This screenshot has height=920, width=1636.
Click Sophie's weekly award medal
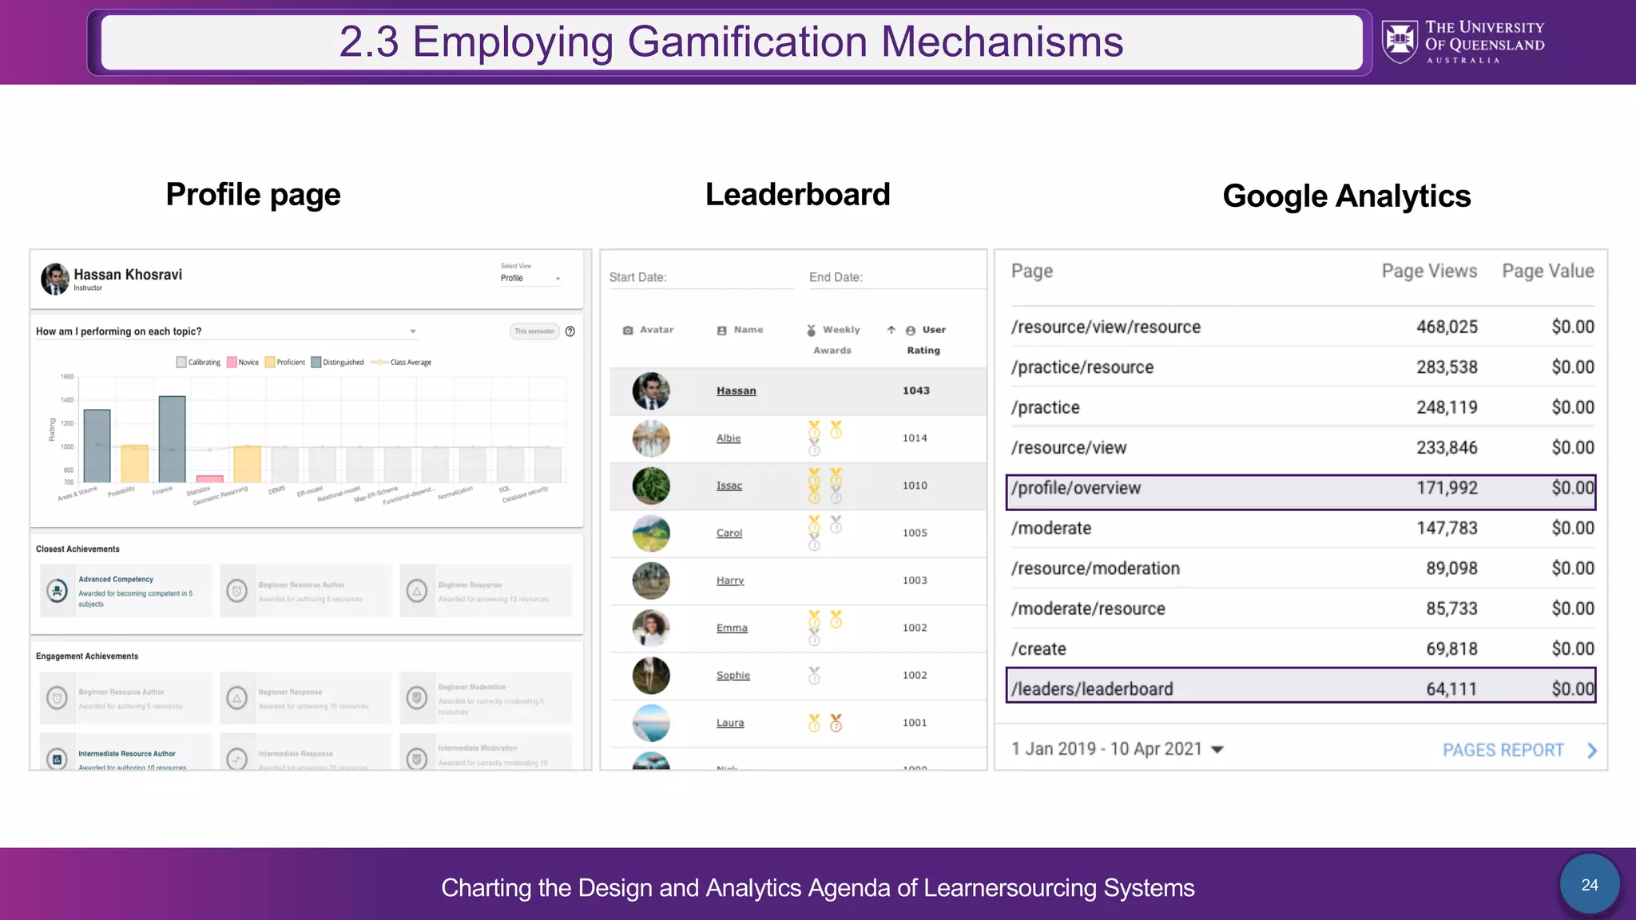tap(814, 676)
